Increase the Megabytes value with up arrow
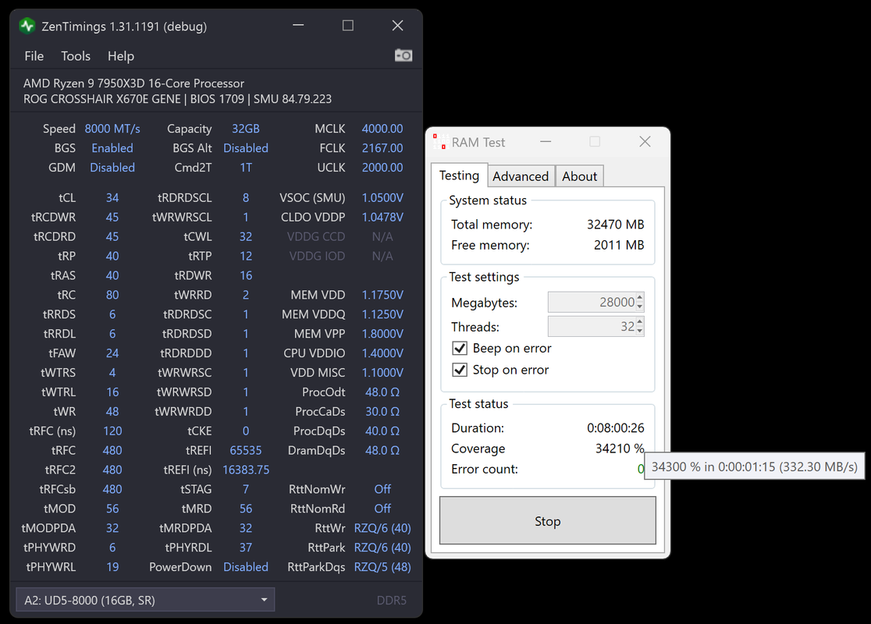 click(x=640, y=297)
